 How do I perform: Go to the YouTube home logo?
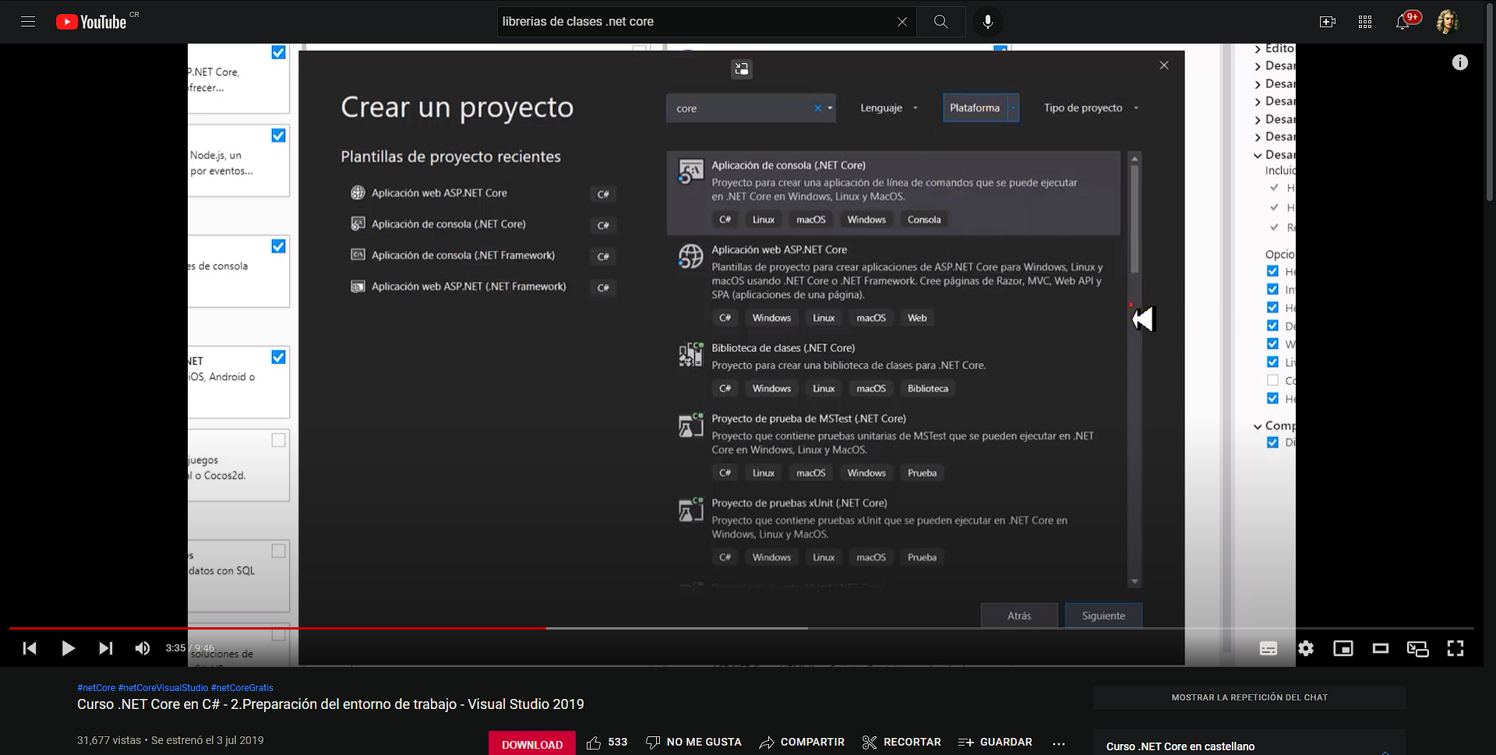[91, 22]
